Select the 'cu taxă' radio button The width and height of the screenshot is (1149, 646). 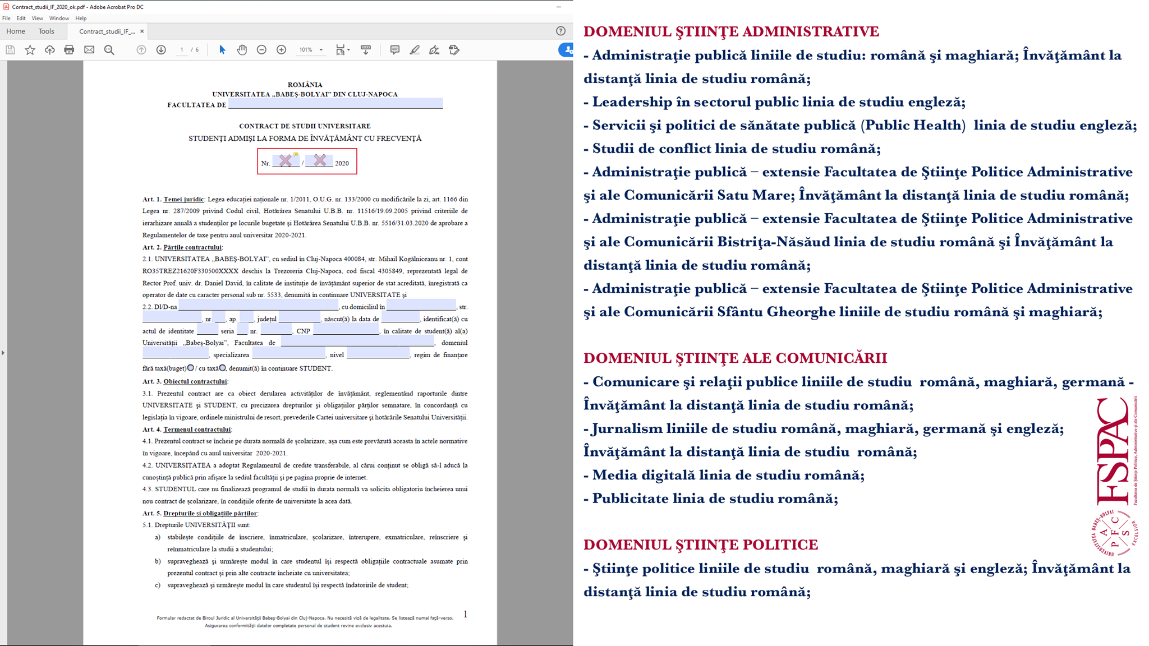[x=223, y=368]
